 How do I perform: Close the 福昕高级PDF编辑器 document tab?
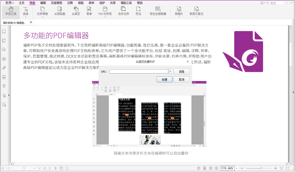(31, 22)
